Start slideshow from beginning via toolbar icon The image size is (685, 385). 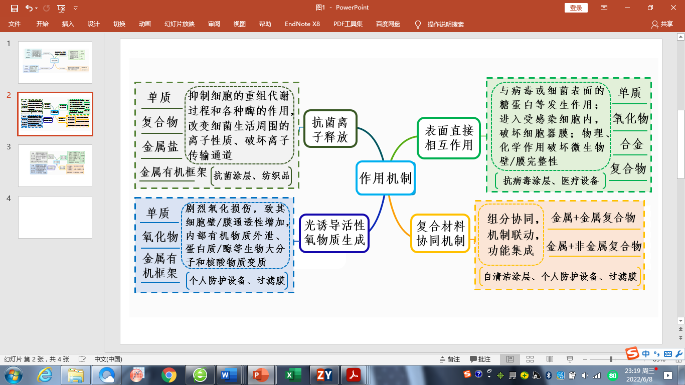[x=61, y=8]
